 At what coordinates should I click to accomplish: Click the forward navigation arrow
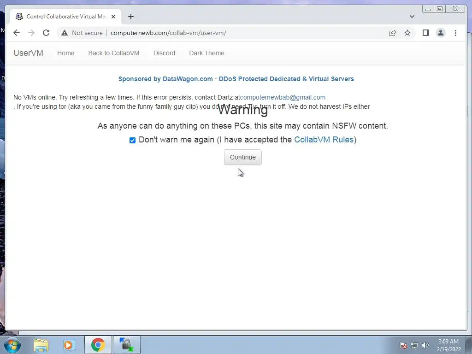pos(31,33)
